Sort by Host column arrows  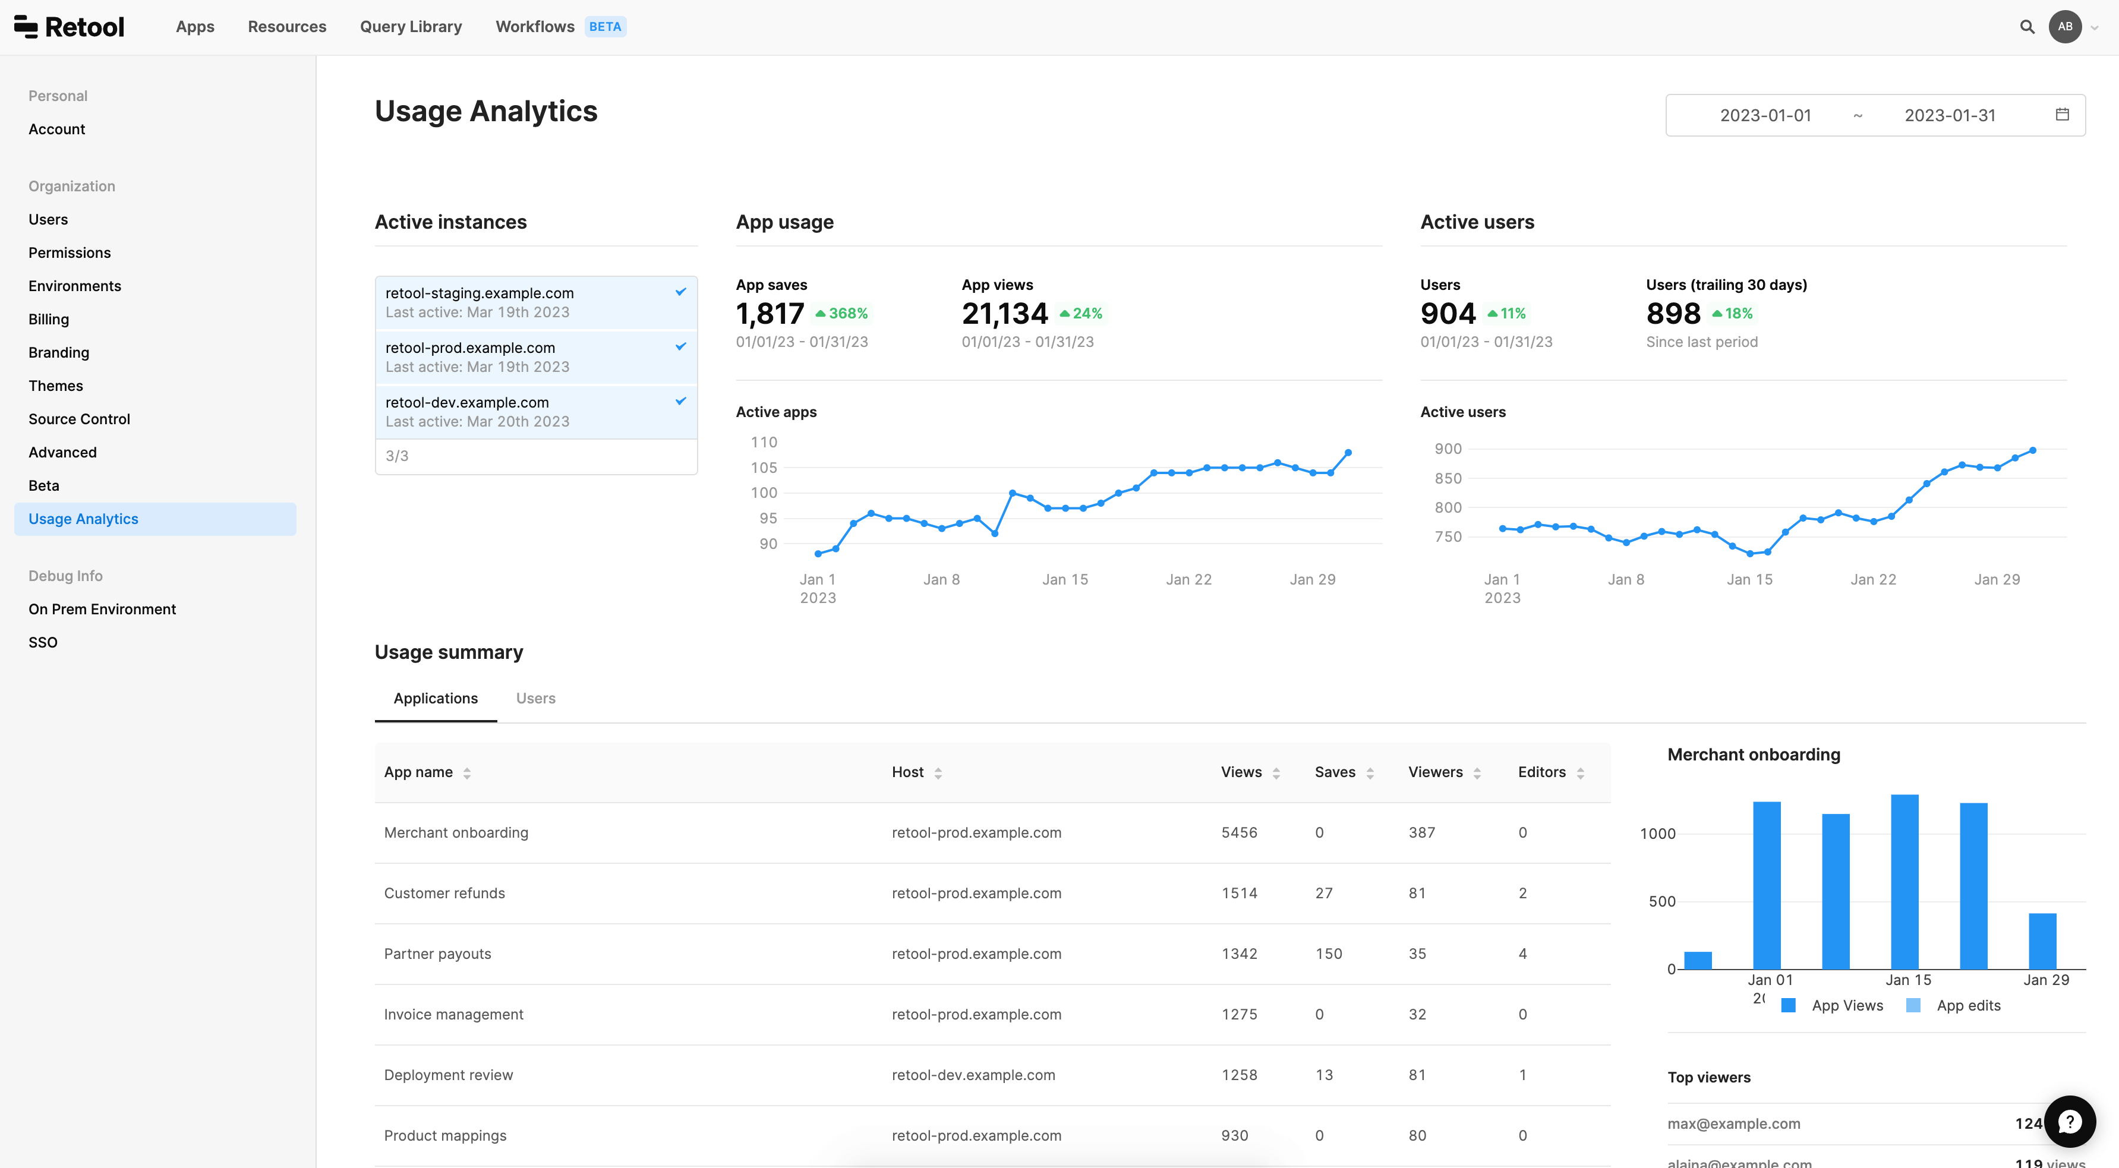pyautogui.click(x=938, y=773)
